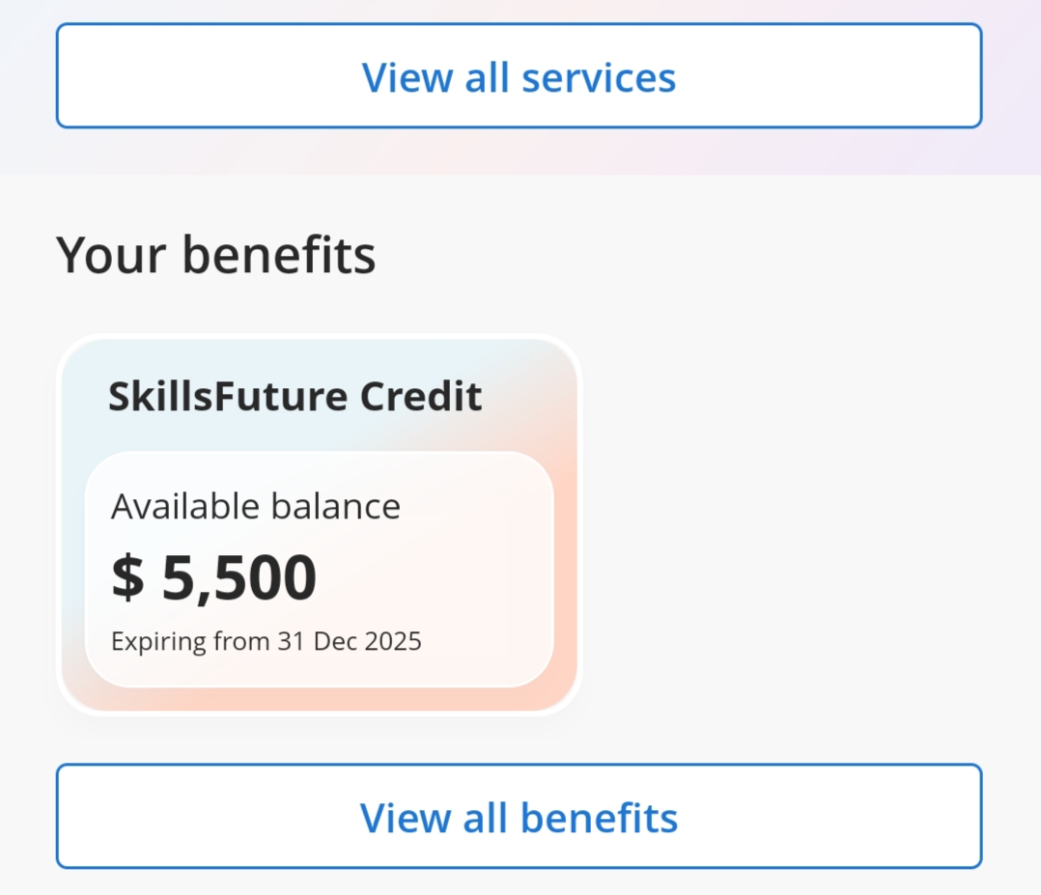Select the Available balance label
The width and height of the screenshot is (1041, 895).
(x=255, y=506)
